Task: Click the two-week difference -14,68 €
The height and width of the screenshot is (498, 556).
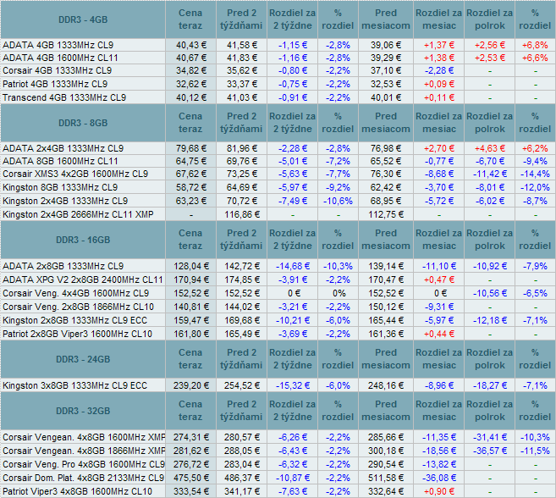Action: tap(293, 266)
